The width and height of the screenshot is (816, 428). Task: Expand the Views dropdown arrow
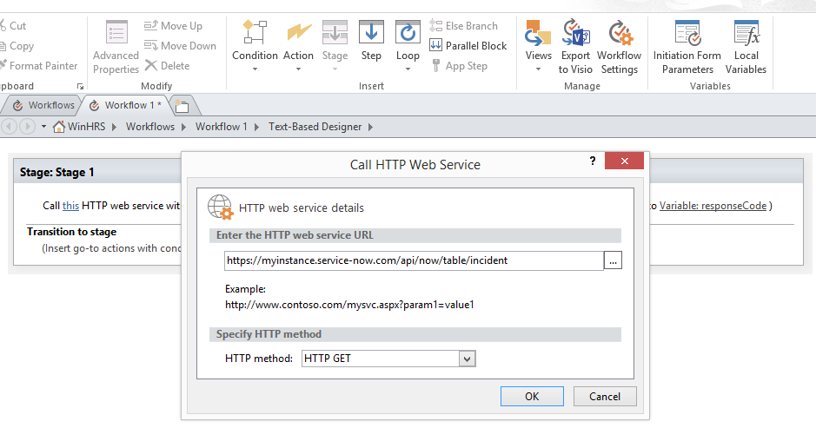[x=538, y=69]
